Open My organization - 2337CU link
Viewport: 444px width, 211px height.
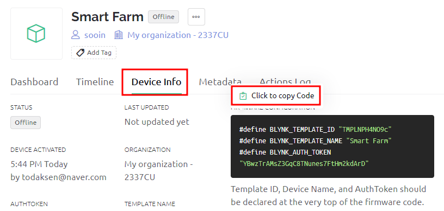(178, 35)
